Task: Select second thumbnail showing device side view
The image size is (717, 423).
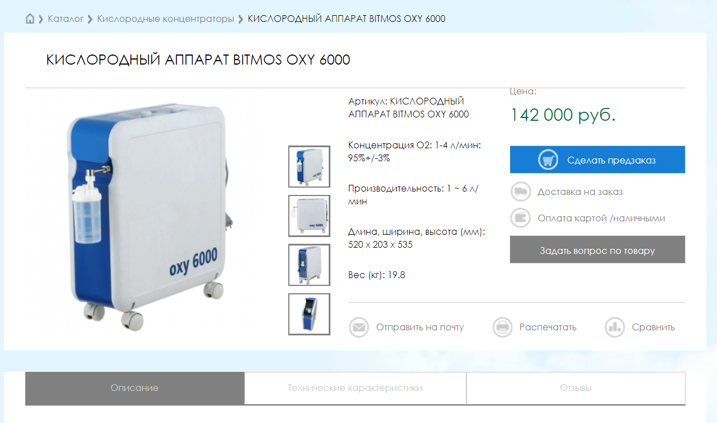Action: (x=309, y=216)
